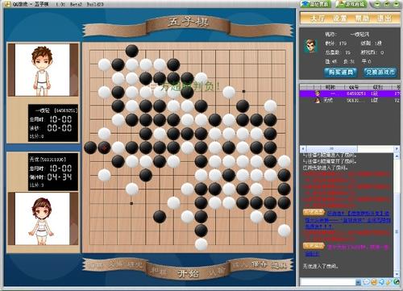The image size is (403, 291).
Task: Click 保存 on the bottom ribbon
Action: point(260,264)
